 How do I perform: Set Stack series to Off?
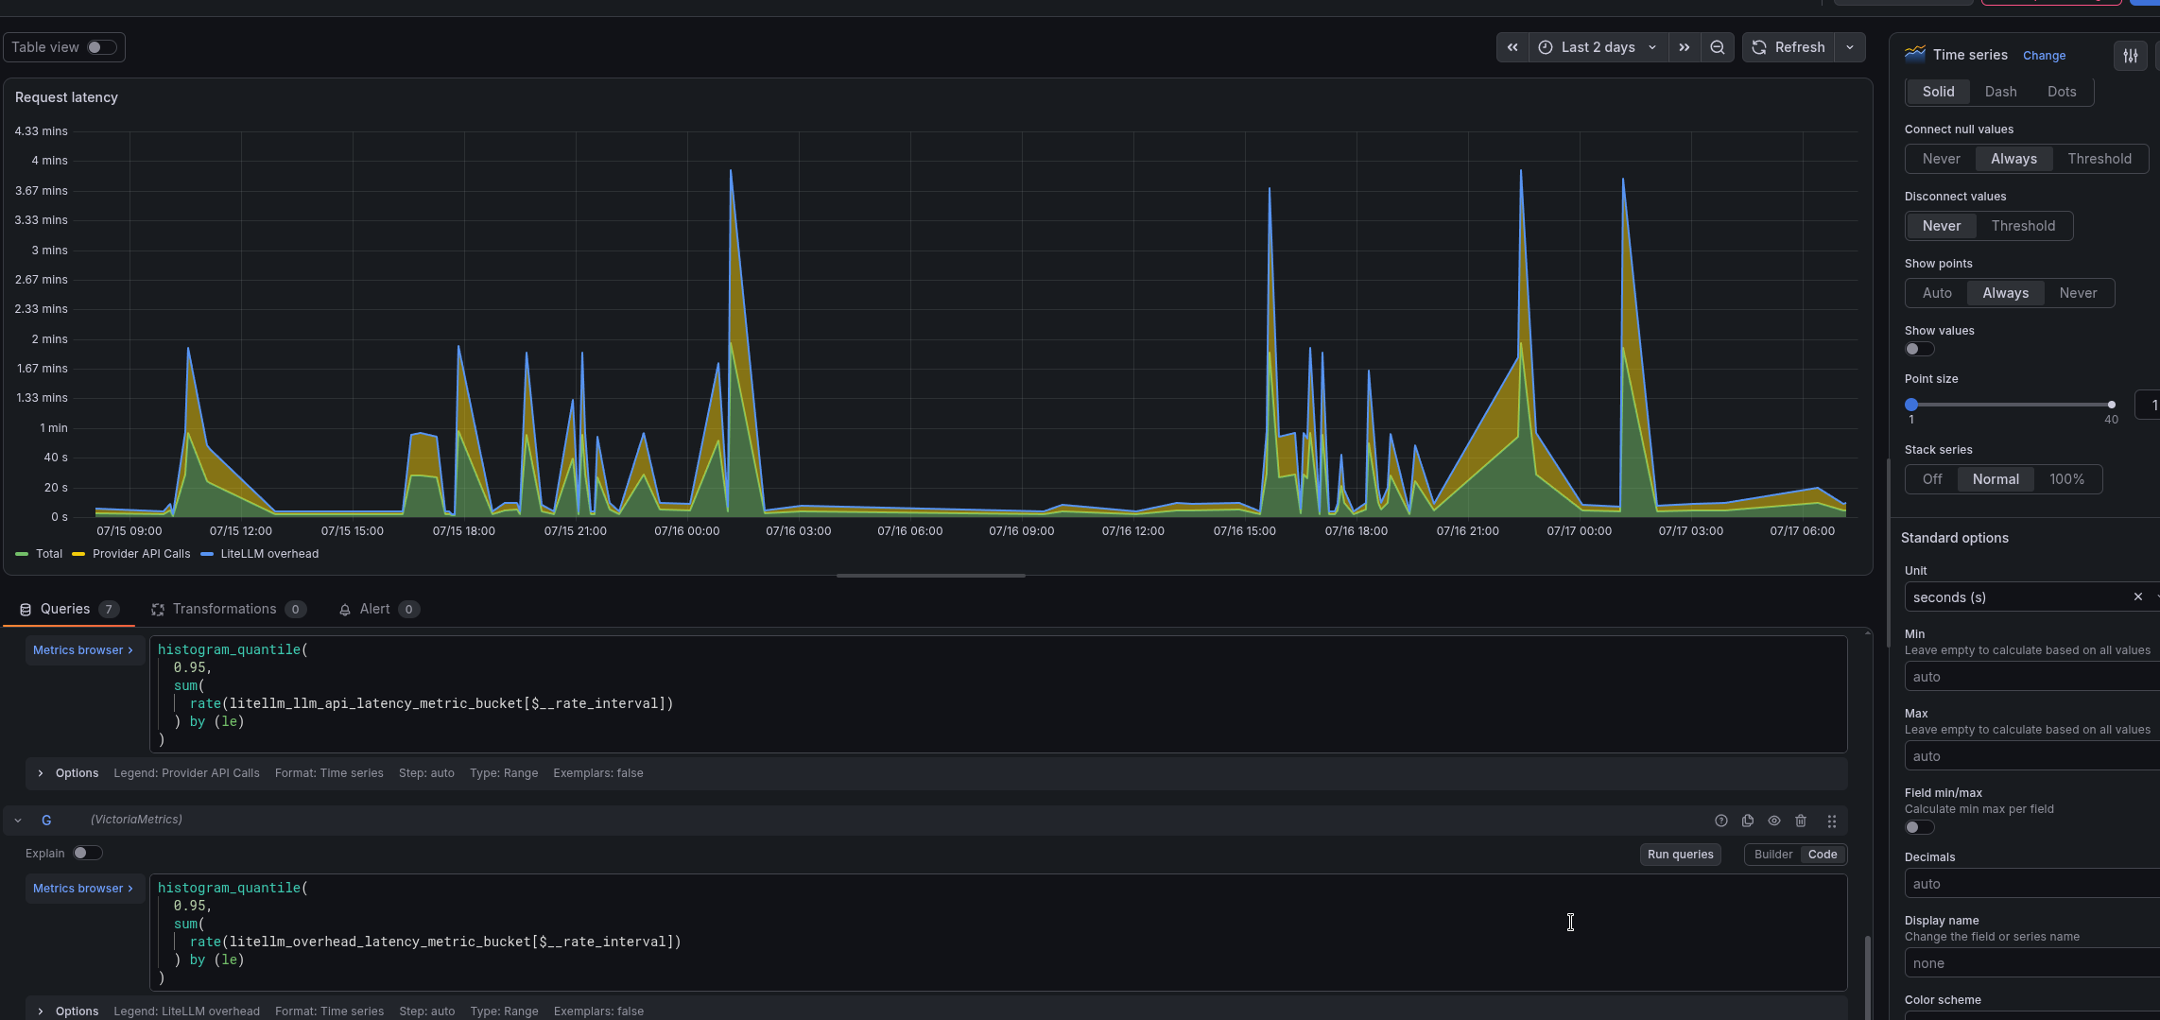click(x=1932, y=479)
